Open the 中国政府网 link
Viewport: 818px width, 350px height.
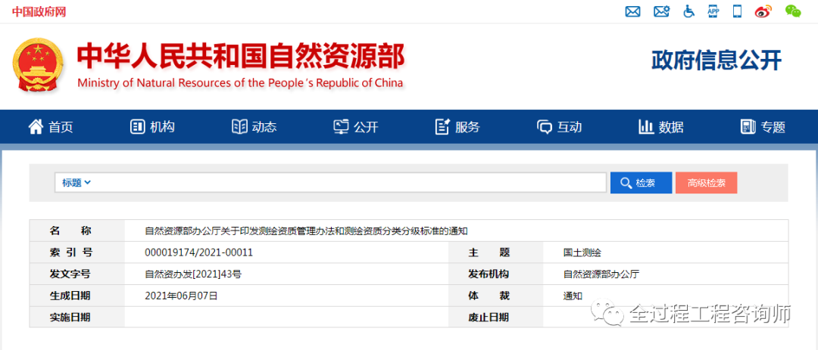tap(39, 11)
